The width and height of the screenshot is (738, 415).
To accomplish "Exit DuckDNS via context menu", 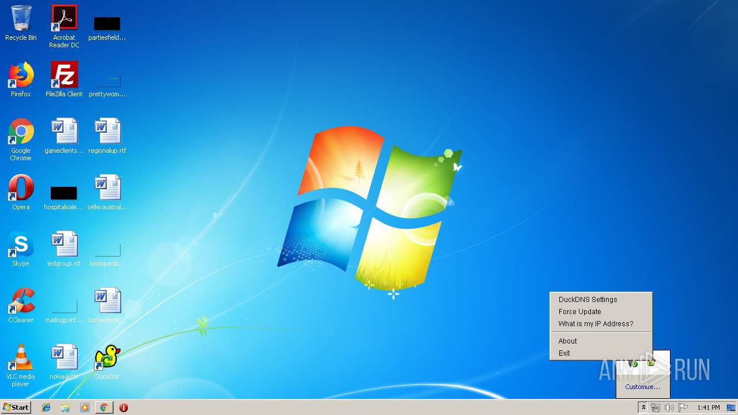I will (601, 353).
